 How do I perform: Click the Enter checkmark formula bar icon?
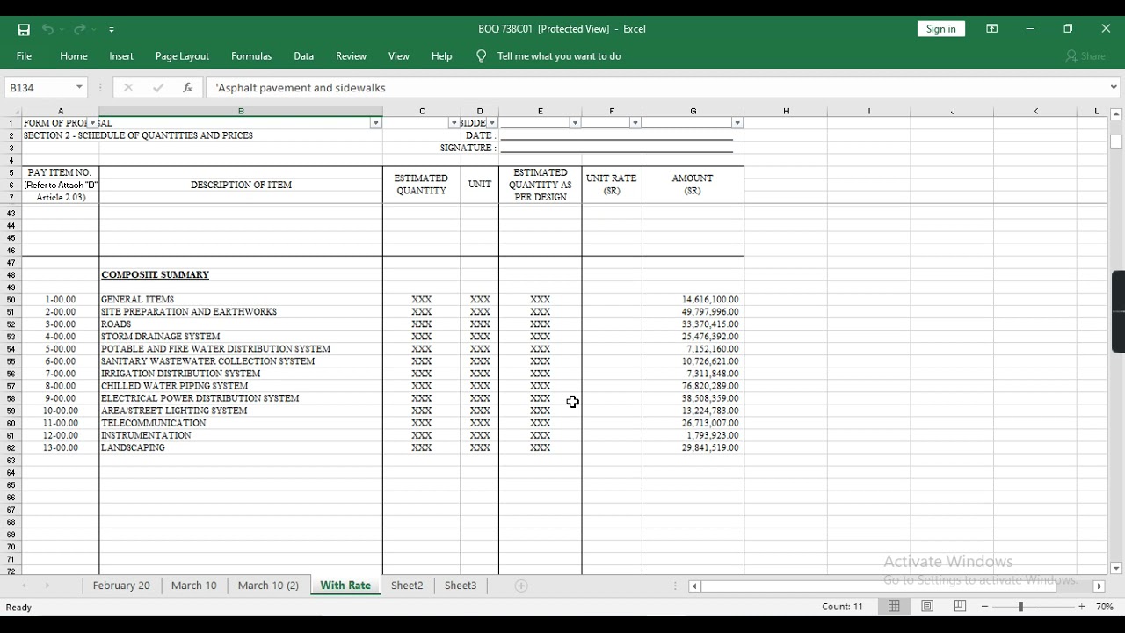[158, 88]
